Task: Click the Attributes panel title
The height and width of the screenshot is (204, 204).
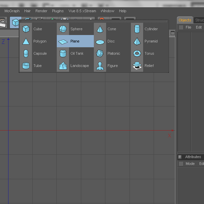Action: click(x=193, y=157)
